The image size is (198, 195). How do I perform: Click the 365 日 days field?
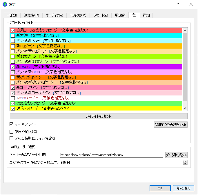[121, 163]
